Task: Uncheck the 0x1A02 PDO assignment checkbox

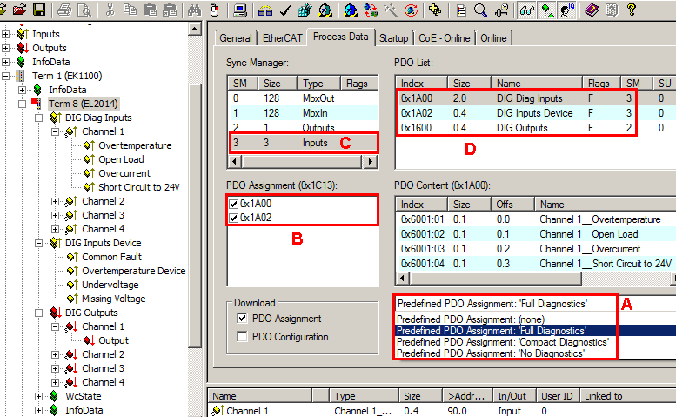Action: click(234, 218)
